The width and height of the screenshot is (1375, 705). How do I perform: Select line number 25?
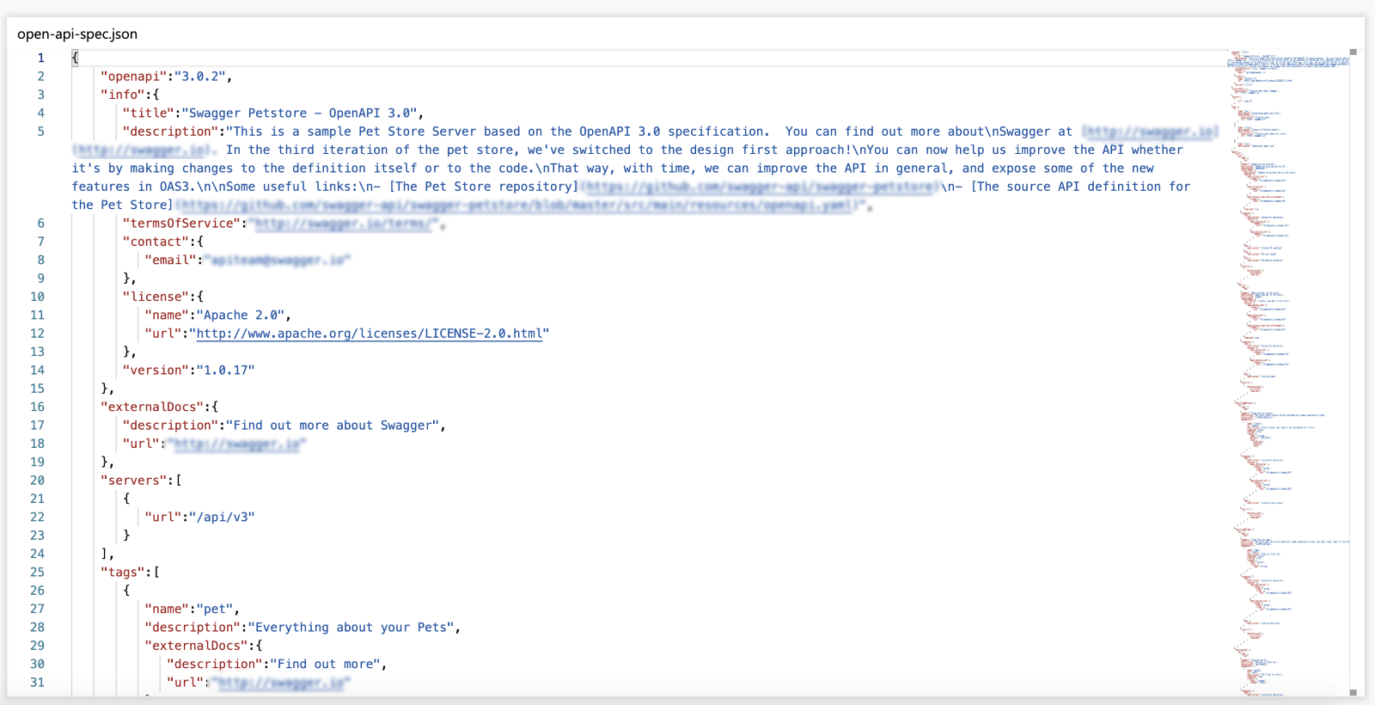(x=37, y=573)
